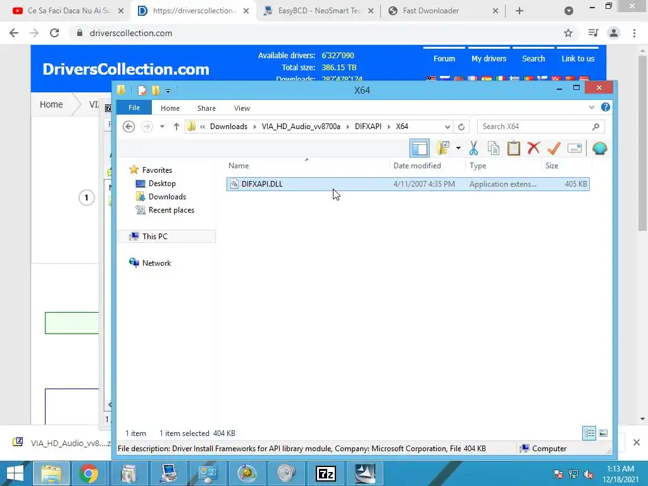The image size is (648, 486).
Task: Expand the address bar history dropdown
Action: 447,127
